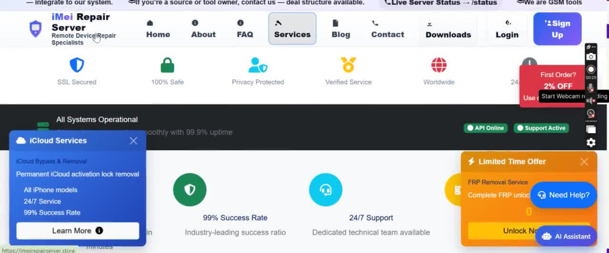Viewport: 609px width, 253px height.
Task: Toggle webcam recording in recorder toolbar
Action: (591, 113)
